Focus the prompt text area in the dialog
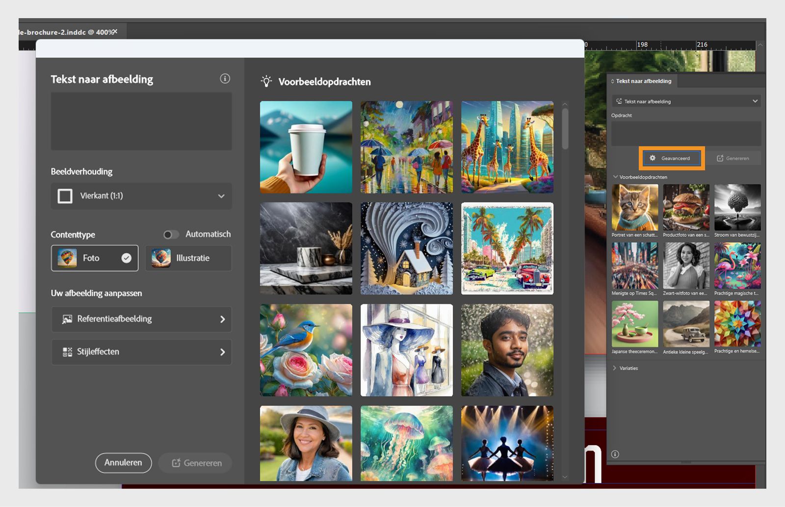Screen dimensions: 785x507 pyautogui.click(x=141, y=121)
